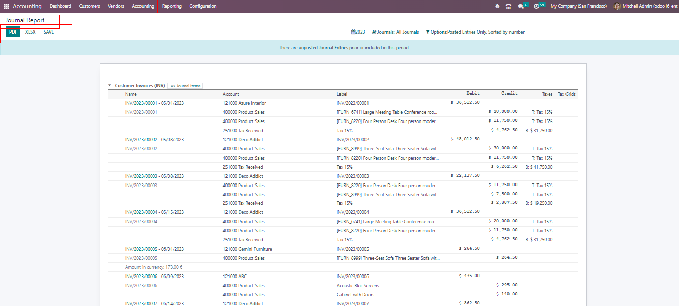
Task: Collapse the Customer Invoices (INV) section
Action: (x=110, y=86)
